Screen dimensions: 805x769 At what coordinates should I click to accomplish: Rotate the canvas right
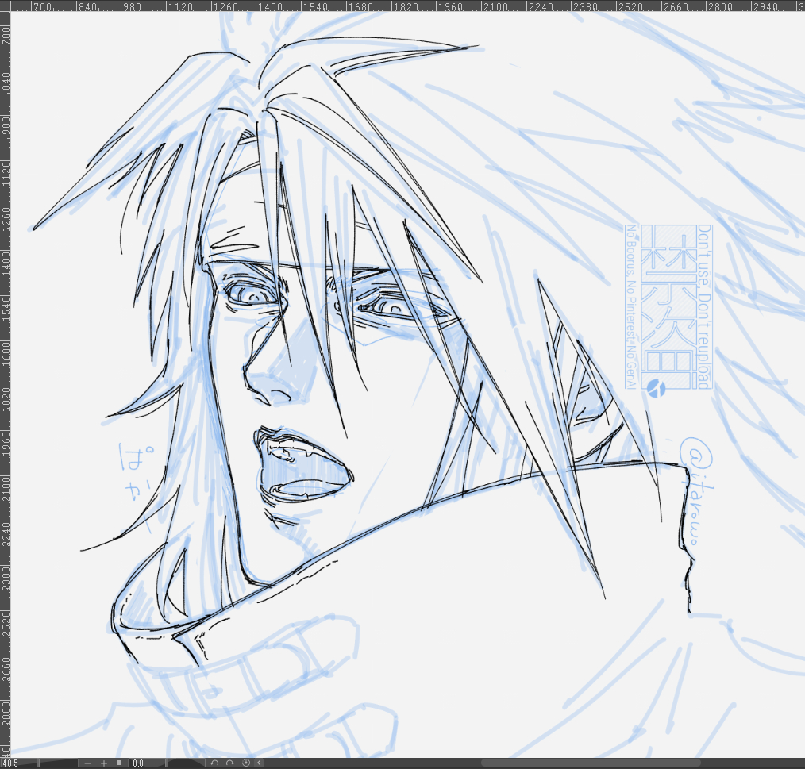pos(229,763)
